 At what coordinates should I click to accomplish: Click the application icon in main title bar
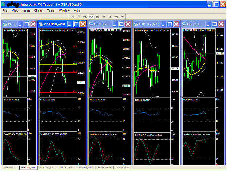coord(4,4)
